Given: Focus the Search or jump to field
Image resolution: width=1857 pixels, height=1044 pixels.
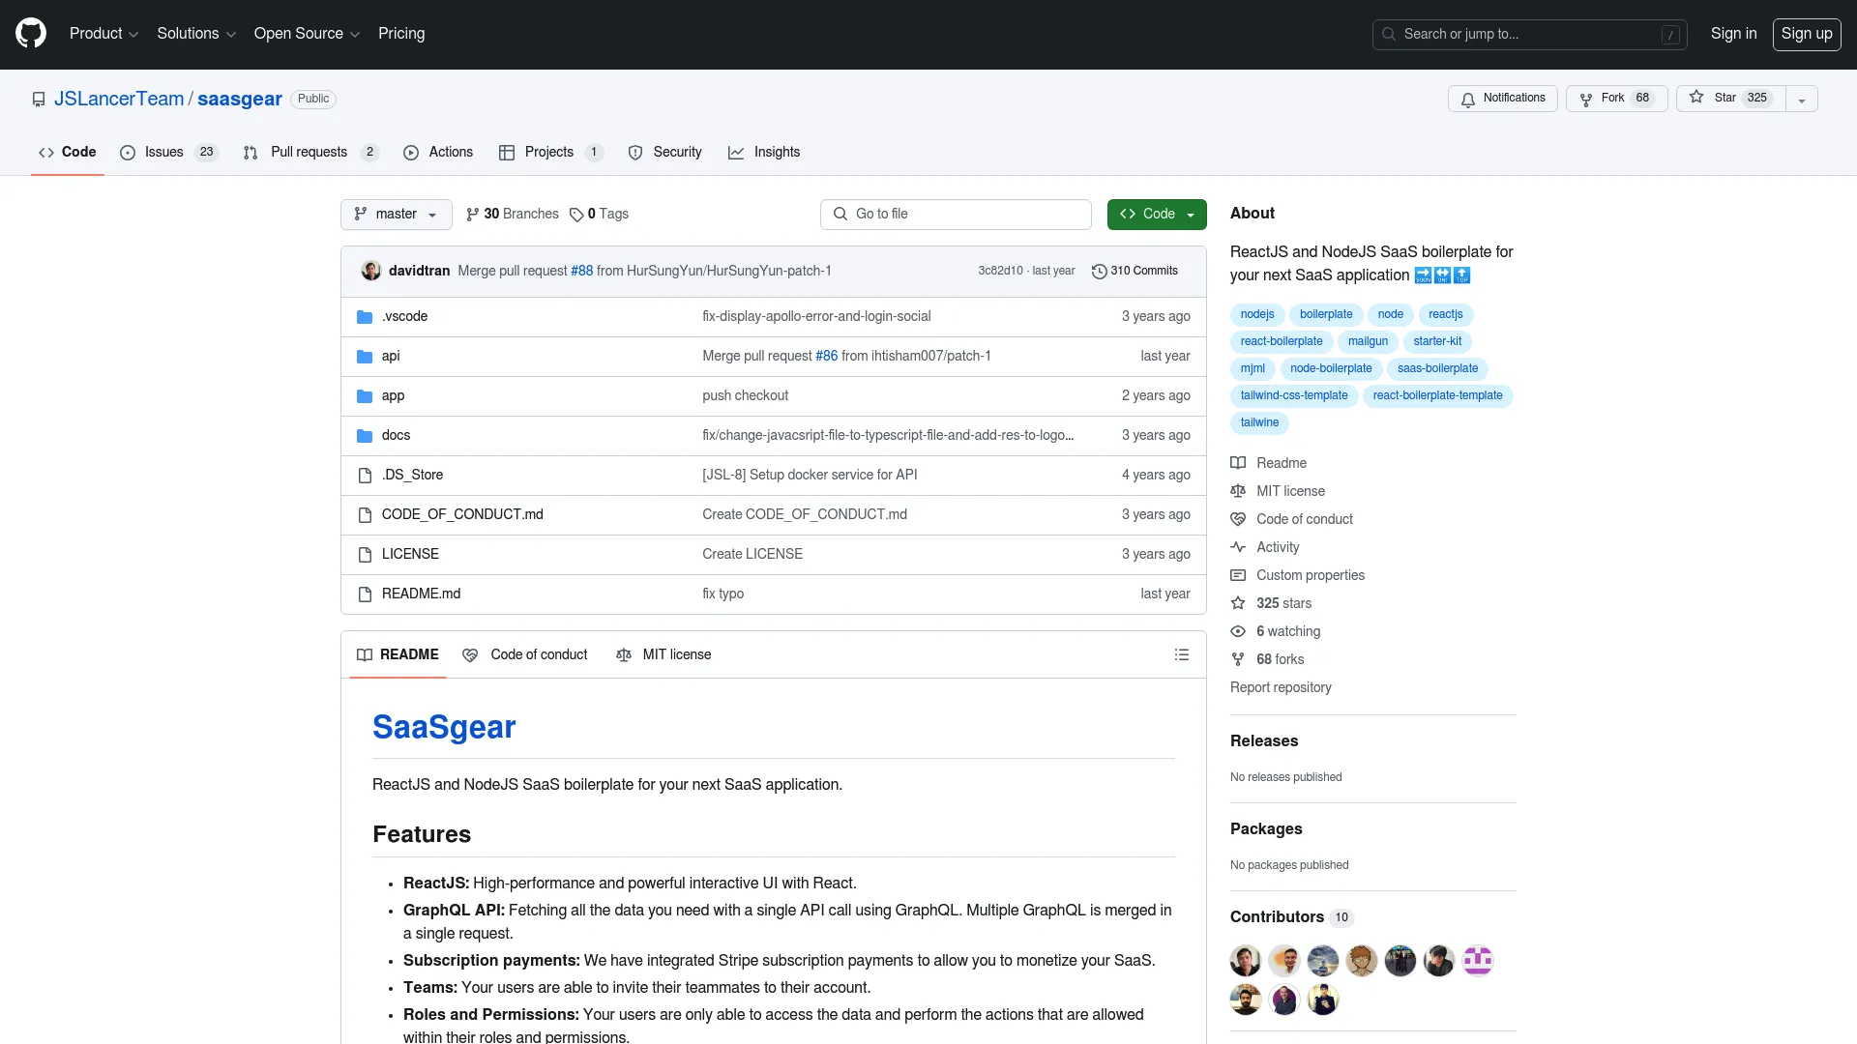Looking at the screenshot, I should [x=1529, y=35].
